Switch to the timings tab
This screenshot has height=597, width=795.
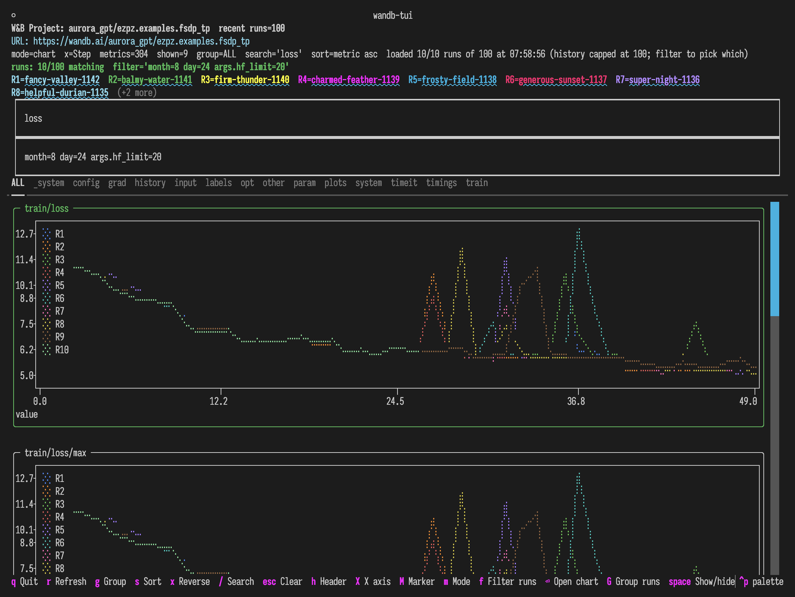point(441,183)
